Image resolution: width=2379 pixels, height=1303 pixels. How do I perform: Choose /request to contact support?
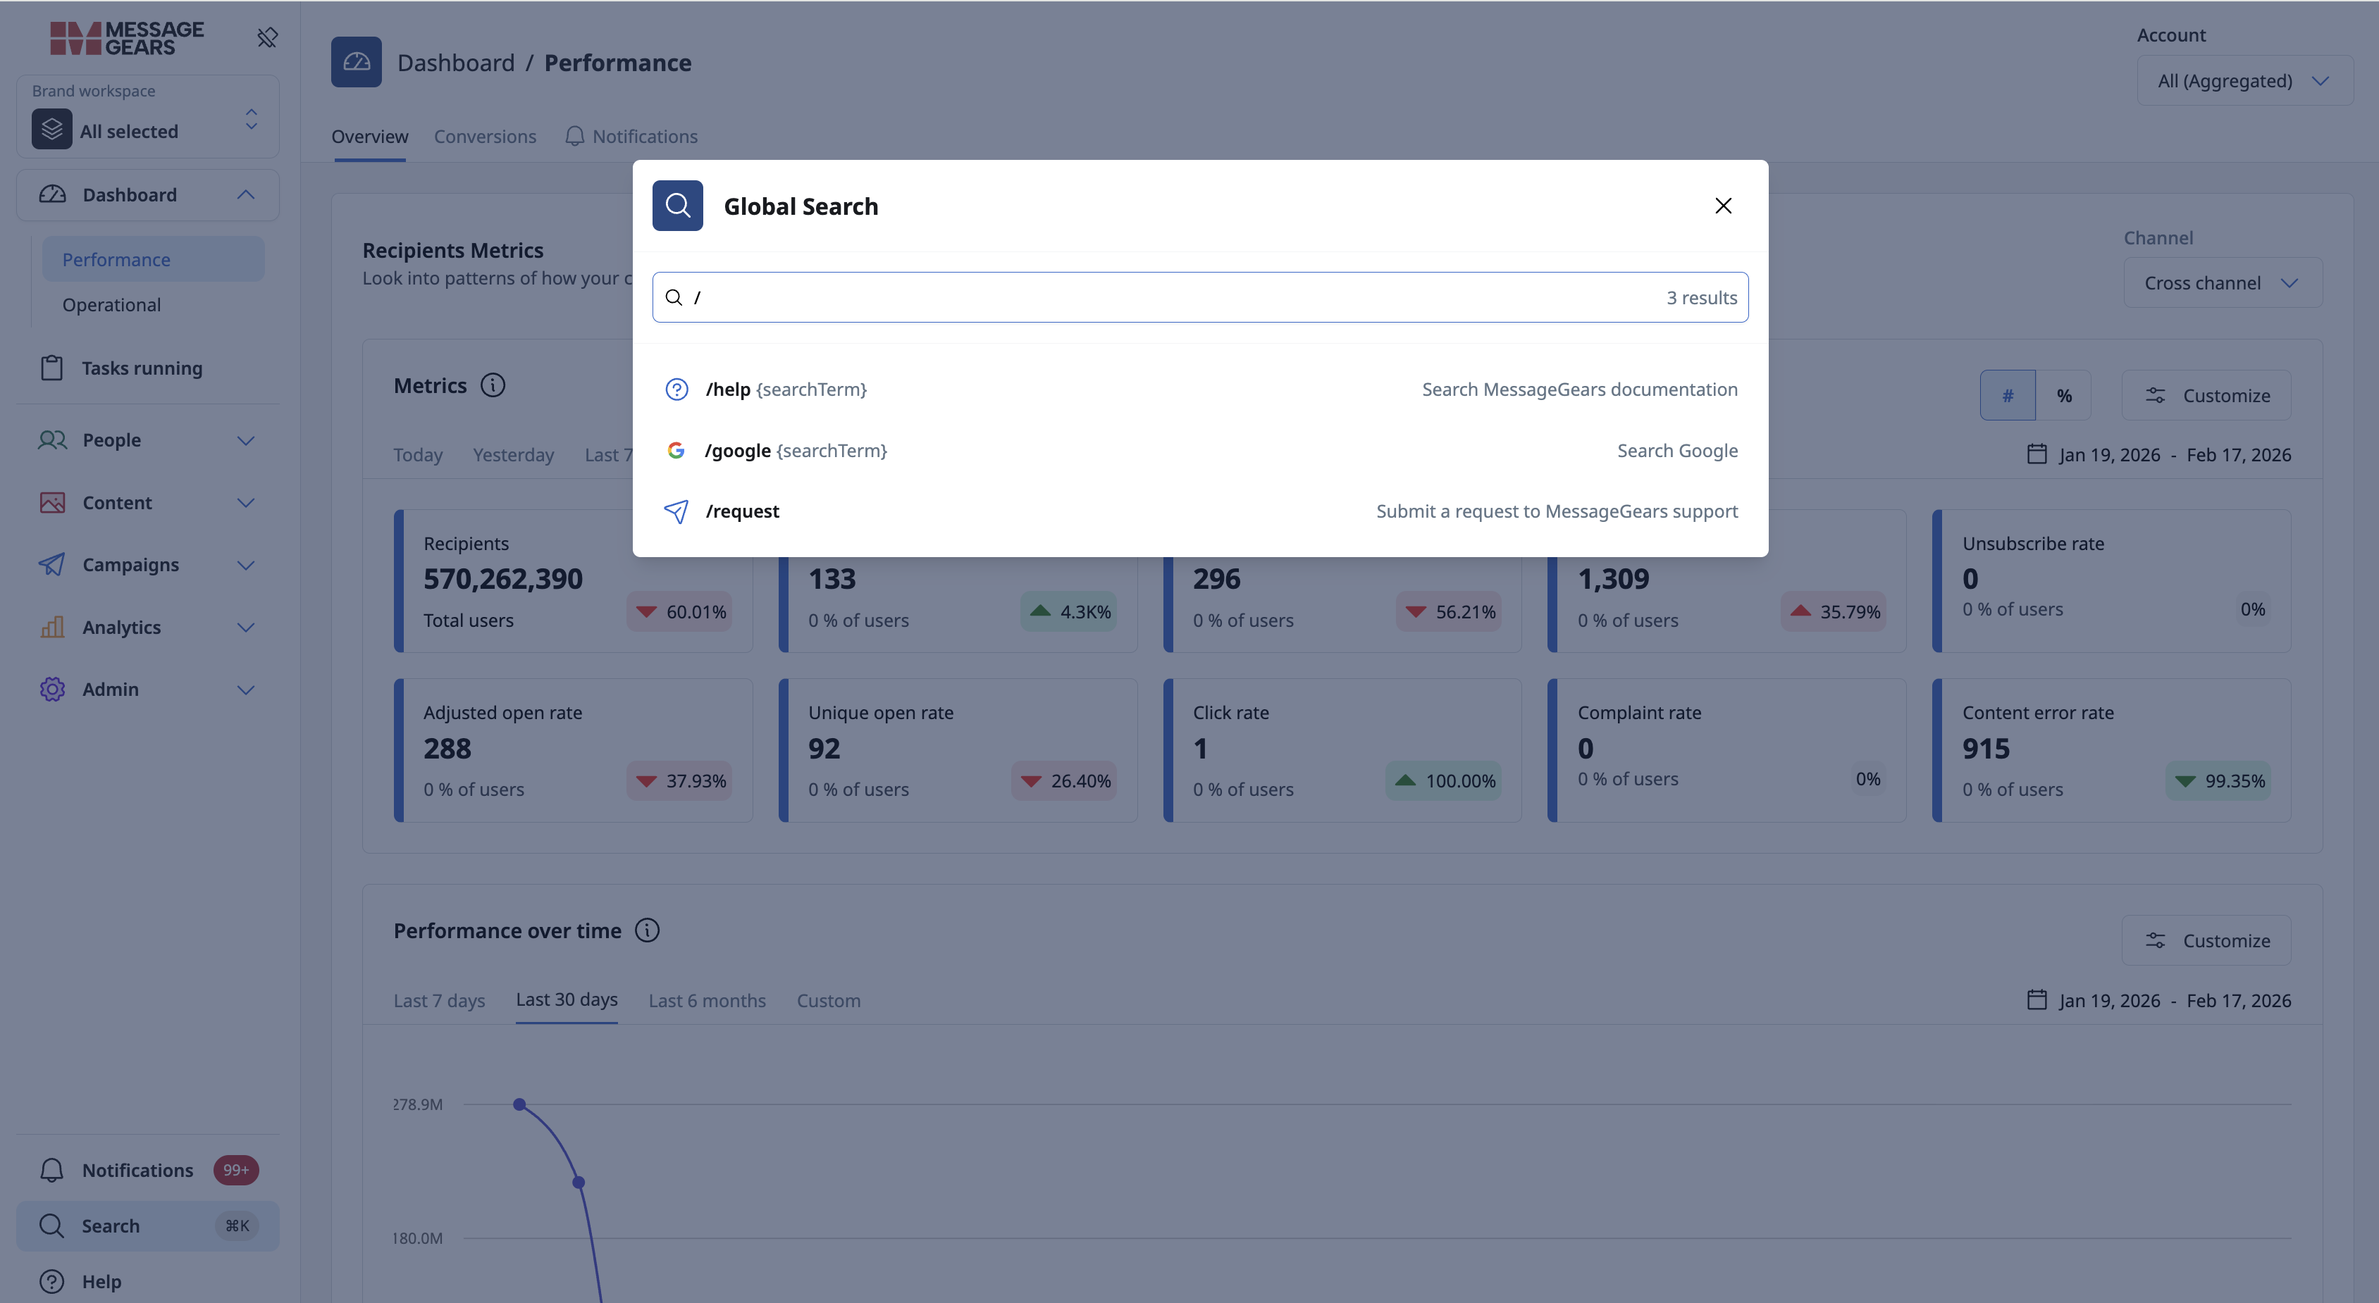click(x=1199, y=511)
